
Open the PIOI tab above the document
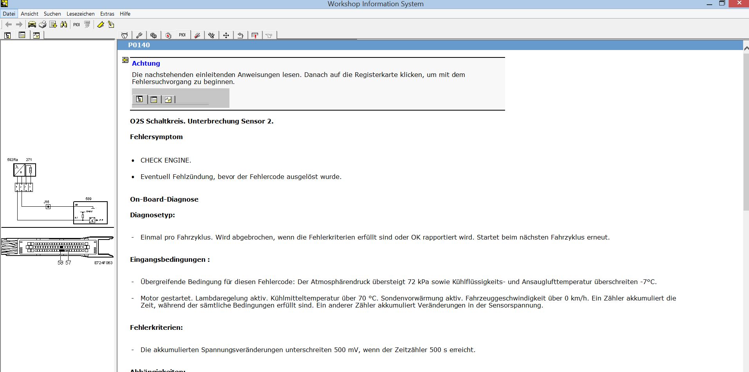click(x=182, y=35)
